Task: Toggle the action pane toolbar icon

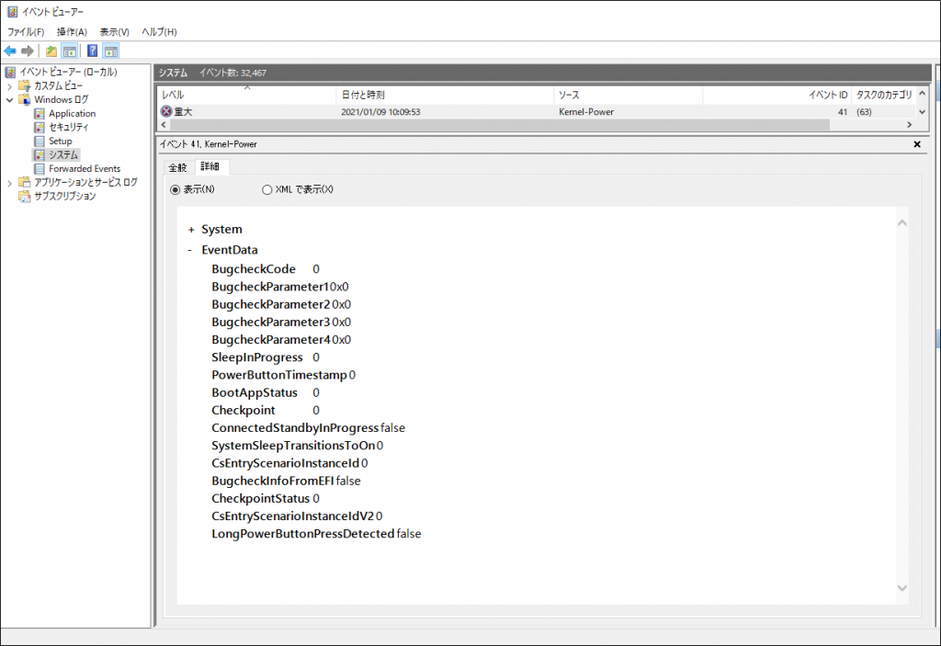Action: coord(111,51)
